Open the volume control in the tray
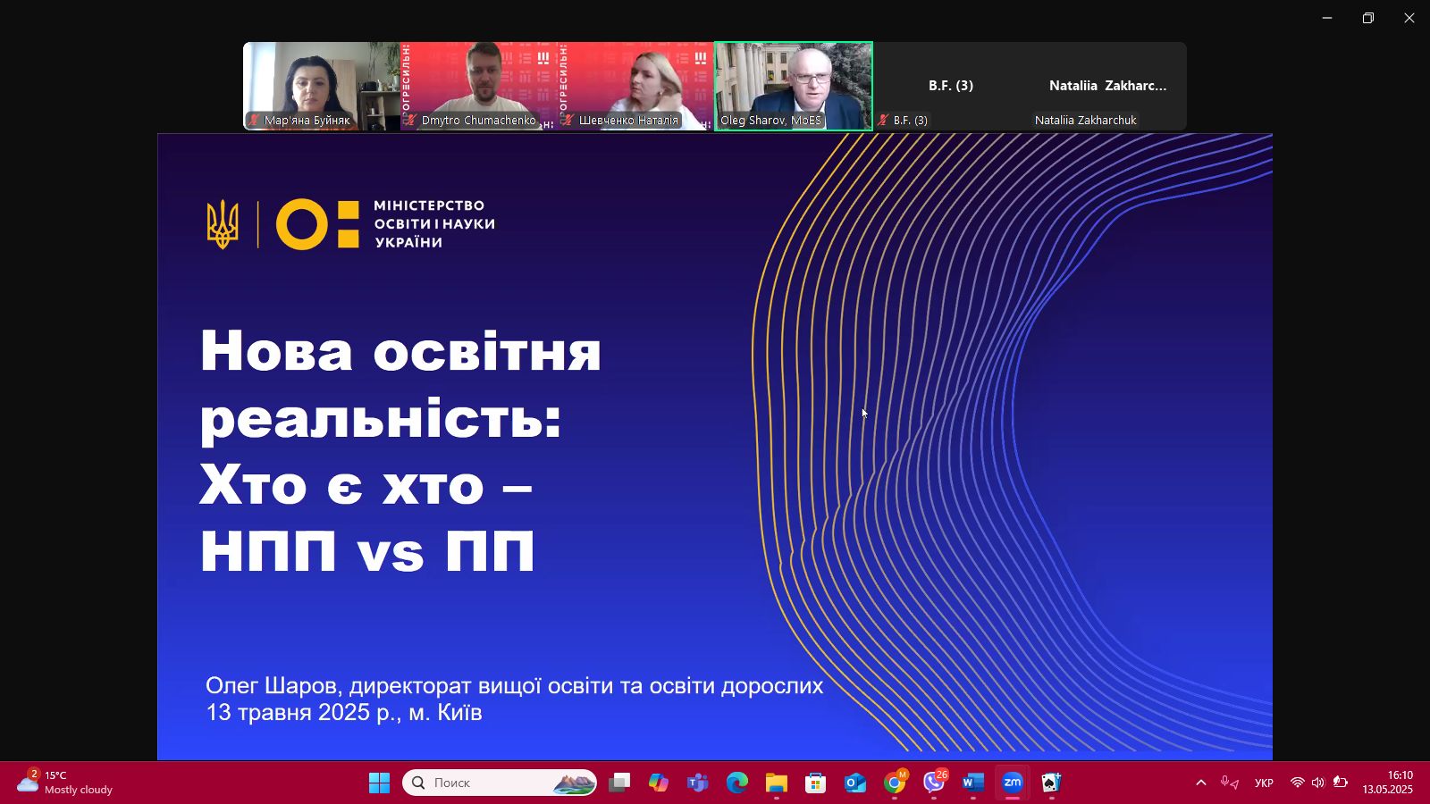1430x804 pixels. click(x=1318, y=783)
